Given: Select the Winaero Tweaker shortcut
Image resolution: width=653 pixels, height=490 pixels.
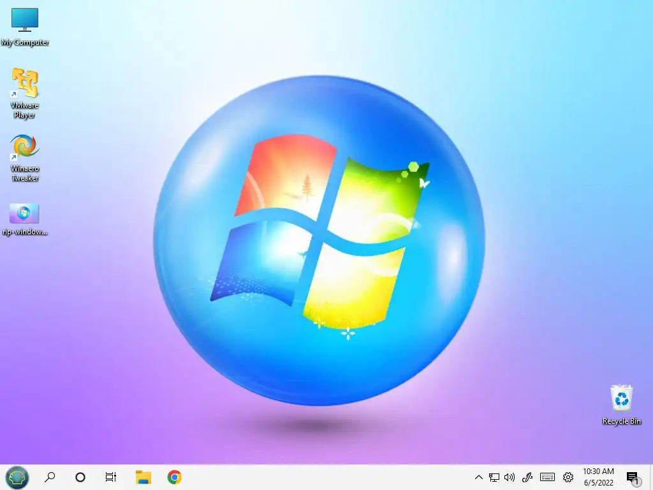Looking at the screenshot, I should tap(25, 158).
